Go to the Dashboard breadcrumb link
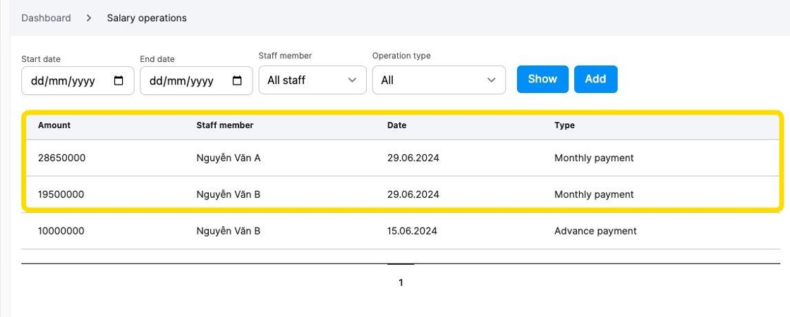This screenshot has width=790, height=317. click(x=46, y=18)
